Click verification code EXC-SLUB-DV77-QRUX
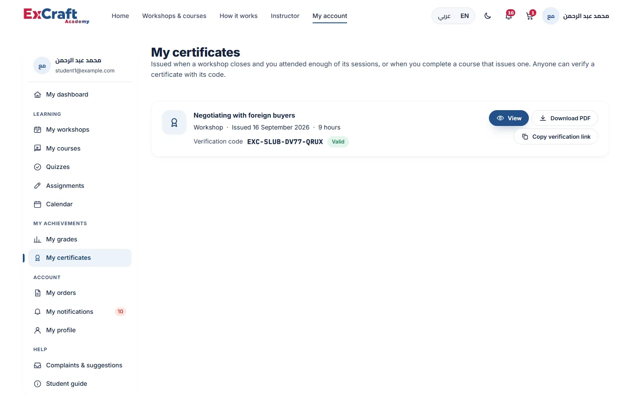 pyautogui.click(x=285, y=142)
